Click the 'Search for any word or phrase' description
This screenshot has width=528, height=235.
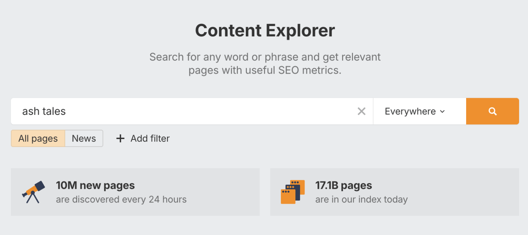(x=265, y=57)
